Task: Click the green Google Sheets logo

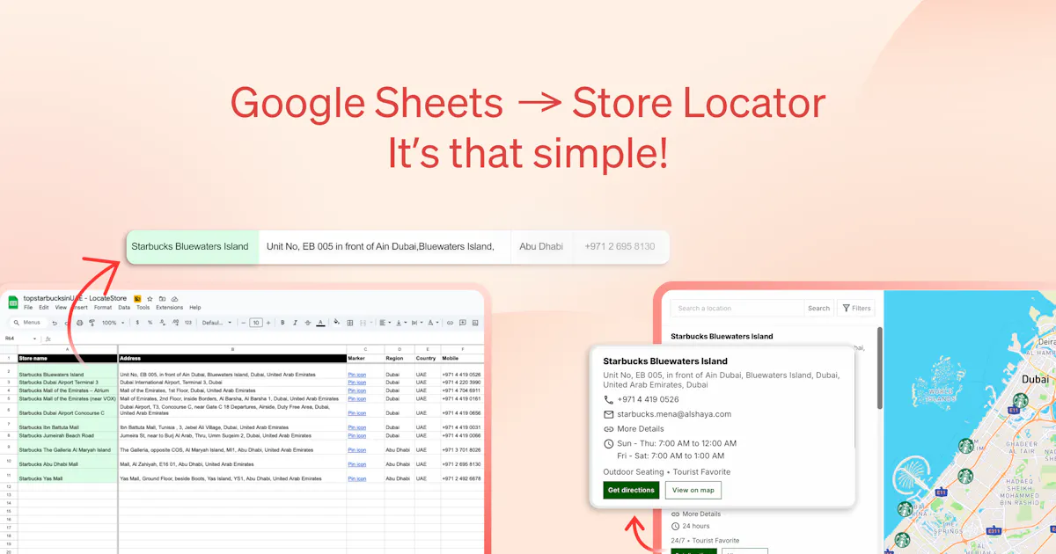Action: [x=13, y=303]
